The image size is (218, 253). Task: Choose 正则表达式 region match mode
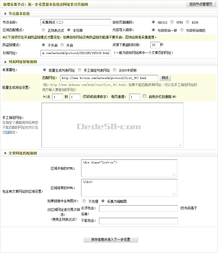tap(43, 30)
